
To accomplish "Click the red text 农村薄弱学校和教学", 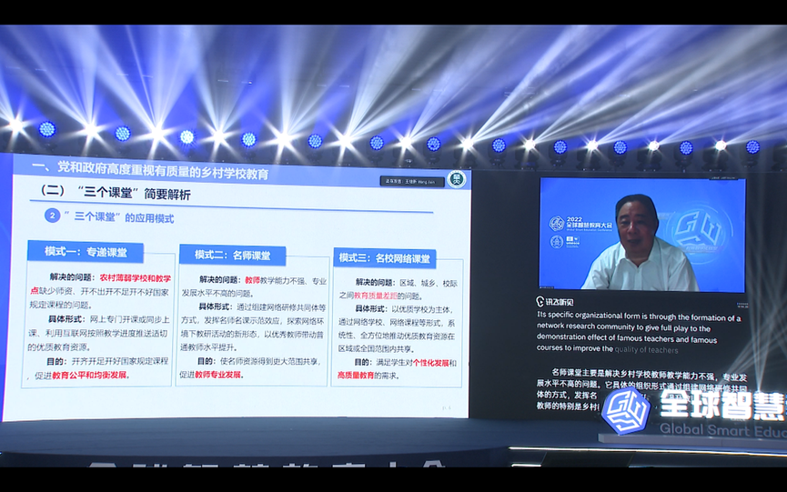I will [135, 277].
